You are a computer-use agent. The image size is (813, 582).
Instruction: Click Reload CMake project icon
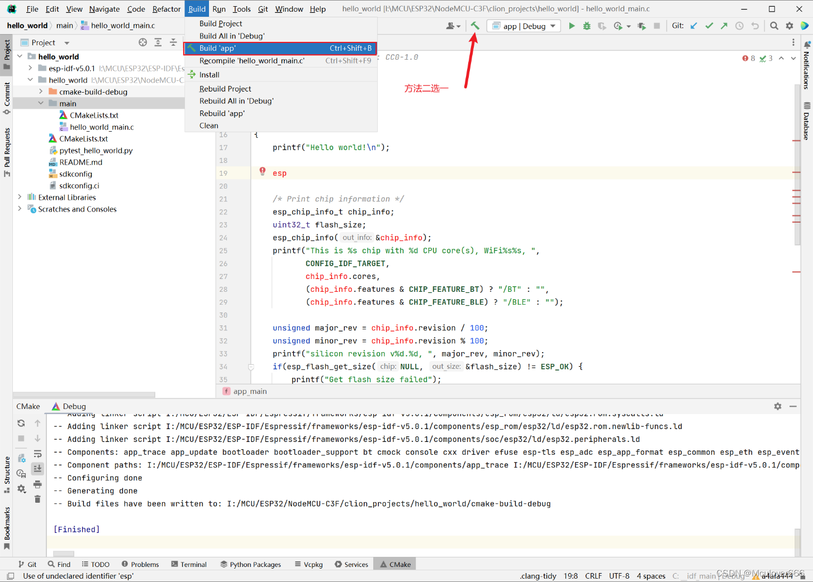[21, 423]
